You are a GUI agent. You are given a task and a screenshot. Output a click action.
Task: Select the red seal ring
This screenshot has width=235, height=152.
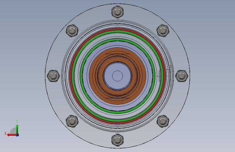118,29
